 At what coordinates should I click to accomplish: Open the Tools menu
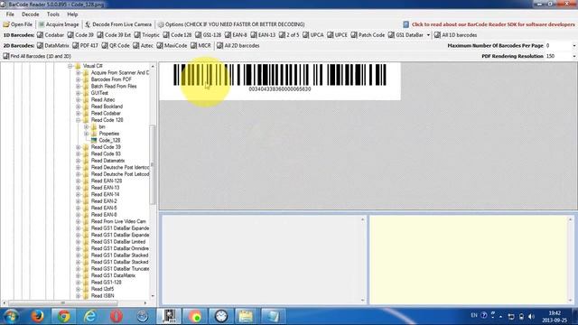click(x=52, y=14)
